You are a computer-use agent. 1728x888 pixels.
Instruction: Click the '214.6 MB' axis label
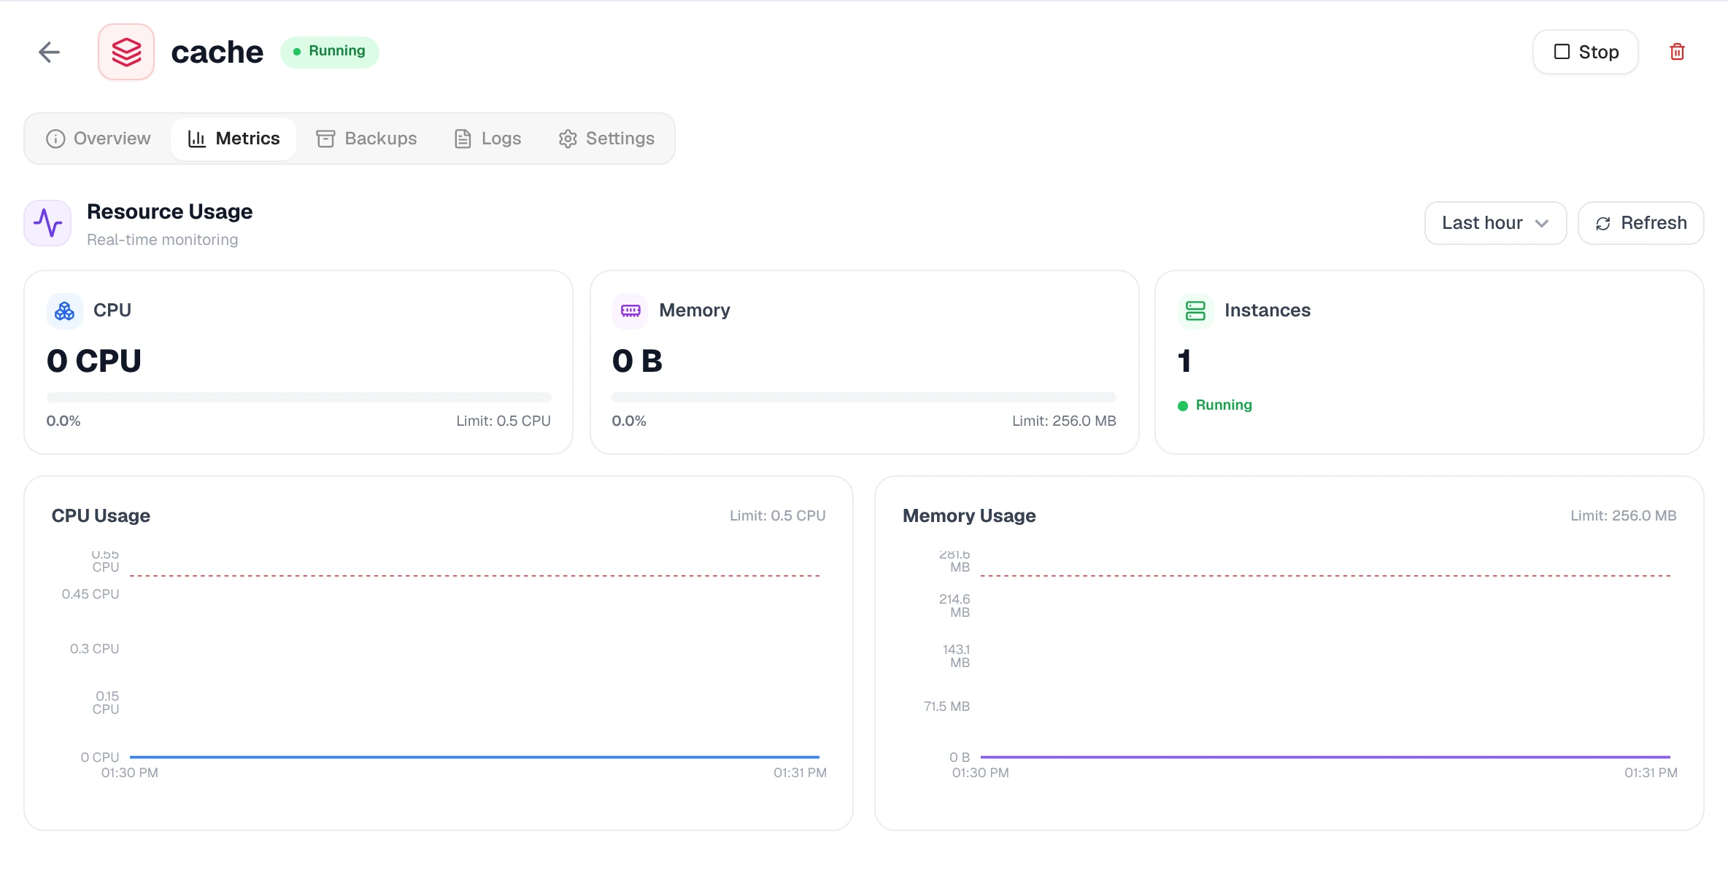pyautogui.click(x=954, y=606)
